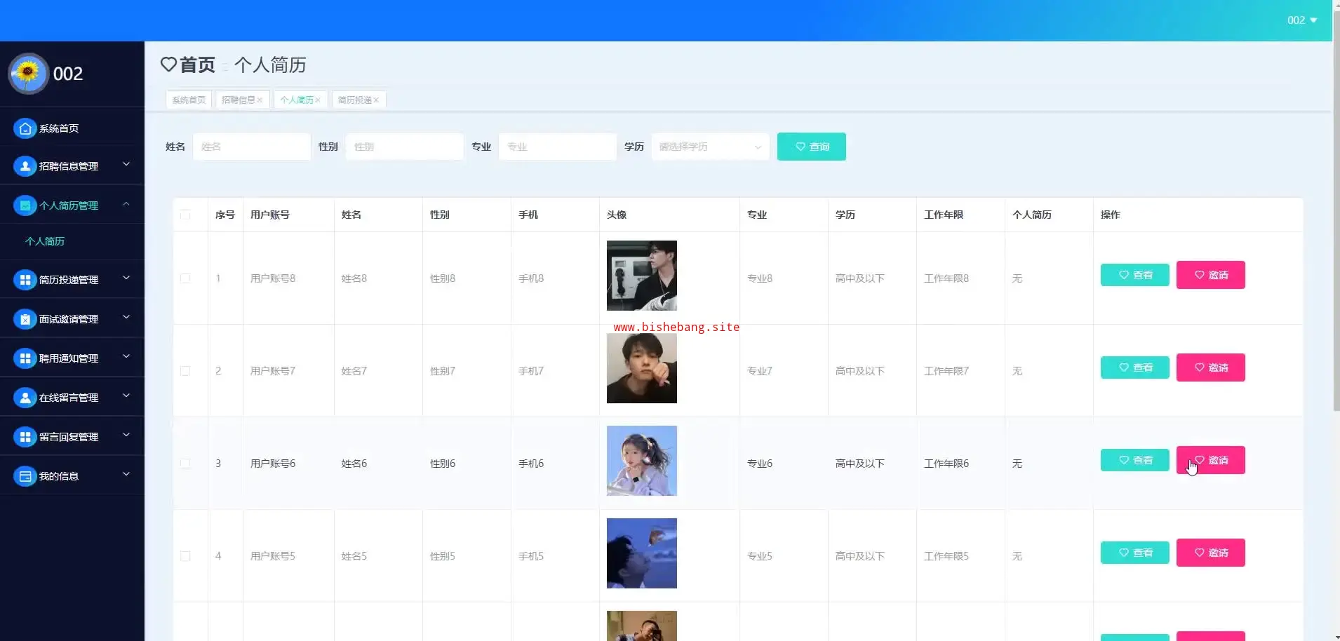Click the 姓名 search input field
This screenshot has height=641, width=1340.
click(251, 147)
